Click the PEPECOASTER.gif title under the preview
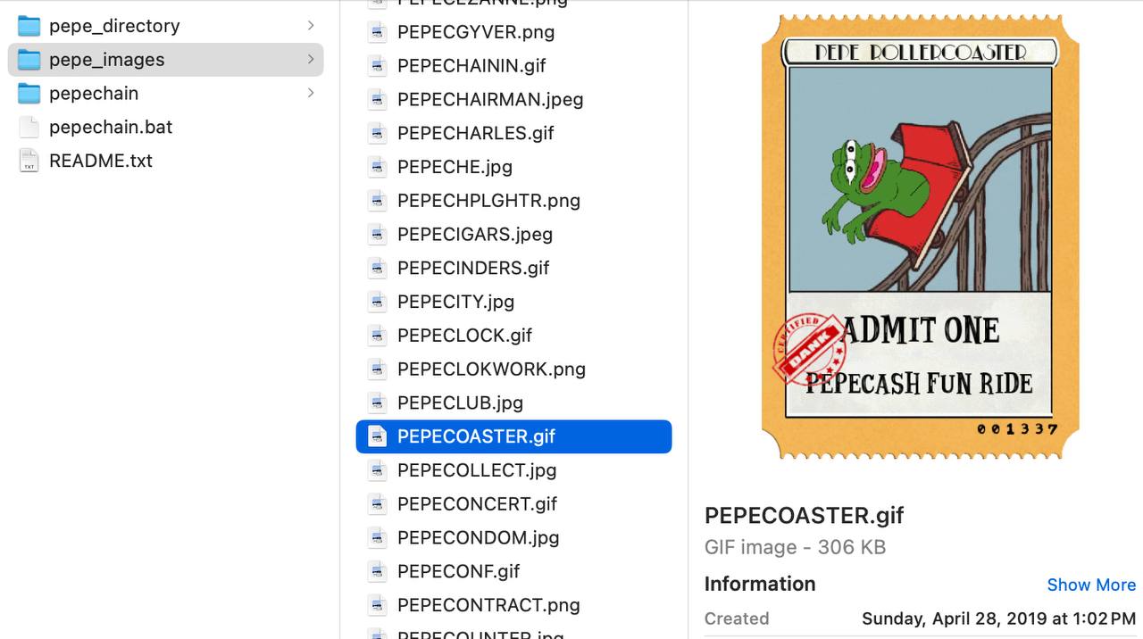This screenshot has width=1143, height=639. 804,516
